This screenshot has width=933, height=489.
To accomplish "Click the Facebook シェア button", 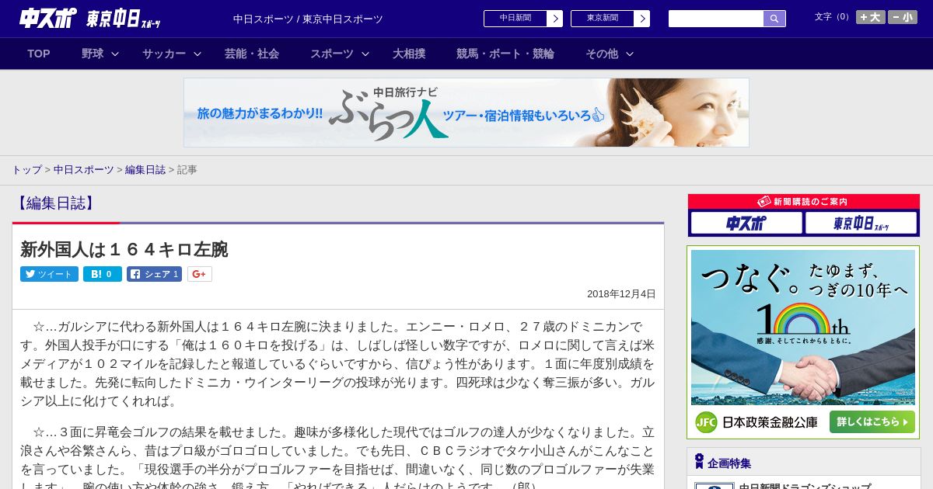I will (154, 274).
